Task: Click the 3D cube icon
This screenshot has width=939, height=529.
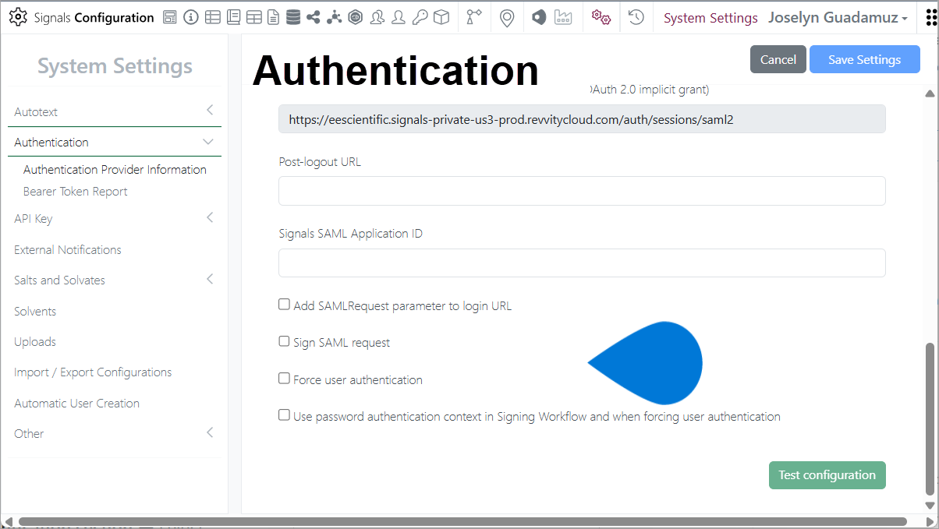Action: click(x=441, y=17)
